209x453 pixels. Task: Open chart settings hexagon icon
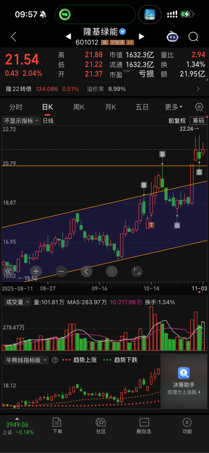pos(199,107)
